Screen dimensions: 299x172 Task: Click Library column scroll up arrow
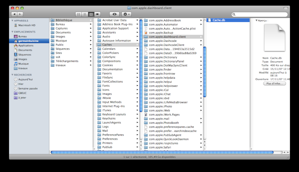pos(141,142)
